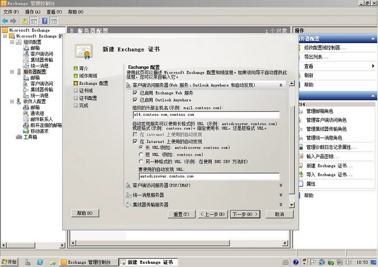This screenshot has width=378, height=267.
Task: Click the 取消 button
Action: click(x=279, y=214)
